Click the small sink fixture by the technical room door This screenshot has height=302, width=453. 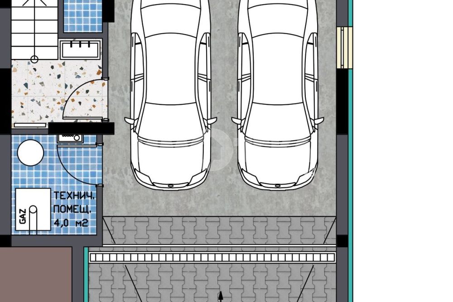click(x=70, y=137)
